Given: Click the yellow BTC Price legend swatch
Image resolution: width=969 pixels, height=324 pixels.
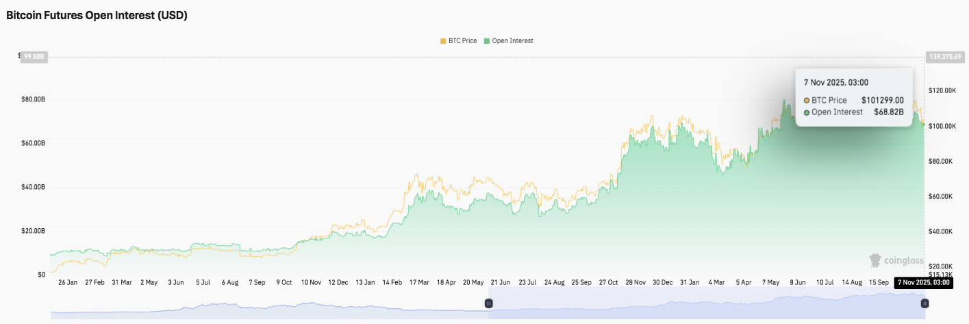Looking at the screenshot, I should (x=443, y=41).
